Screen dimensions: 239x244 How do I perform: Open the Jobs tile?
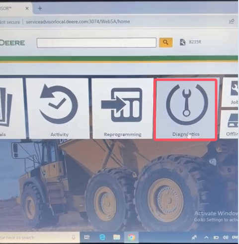231,92
